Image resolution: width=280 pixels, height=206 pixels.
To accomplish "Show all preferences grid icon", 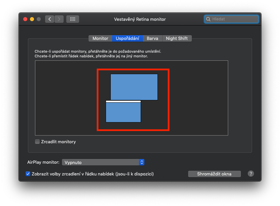I will coord(72,19).
